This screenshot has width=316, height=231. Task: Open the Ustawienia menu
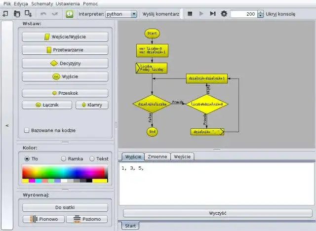pos(68,3)
